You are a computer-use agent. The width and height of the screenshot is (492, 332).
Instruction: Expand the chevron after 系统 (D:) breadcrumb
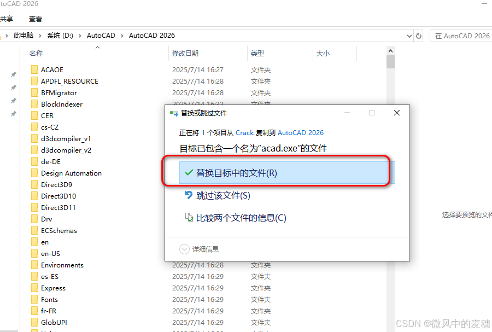pos(80,36)
